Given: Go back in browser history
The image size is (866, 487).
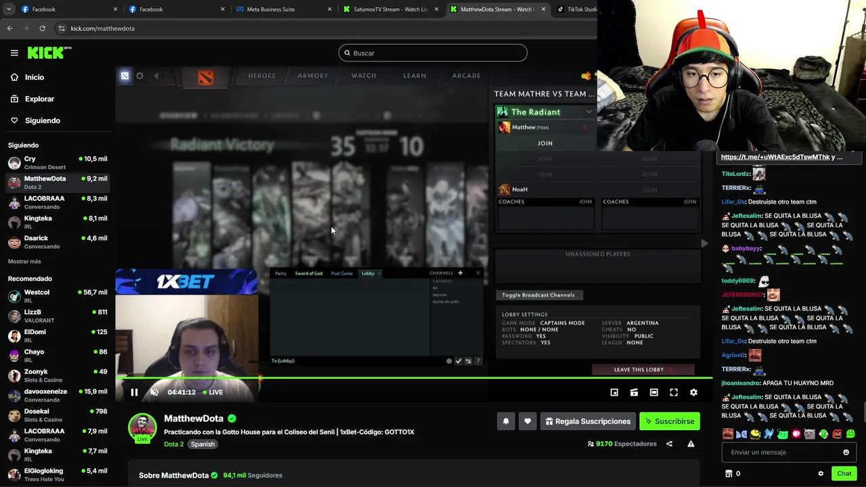Looking at the screenshot, I should (9, 28).
